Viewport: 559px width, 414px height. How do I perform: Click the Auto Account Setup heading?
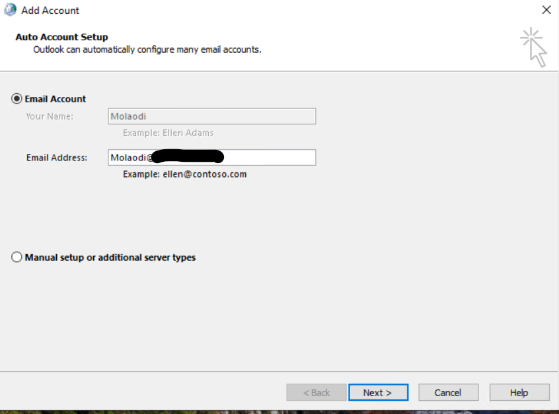tap(61, 37)
